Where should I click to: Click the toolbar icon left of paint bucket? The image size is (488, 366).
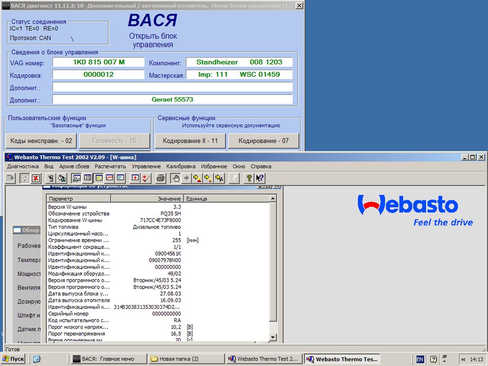[x=51, y=178]
